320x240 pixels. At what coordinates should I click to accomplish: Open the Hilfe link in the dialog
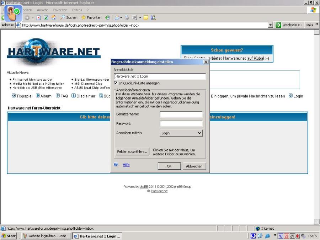126,165
